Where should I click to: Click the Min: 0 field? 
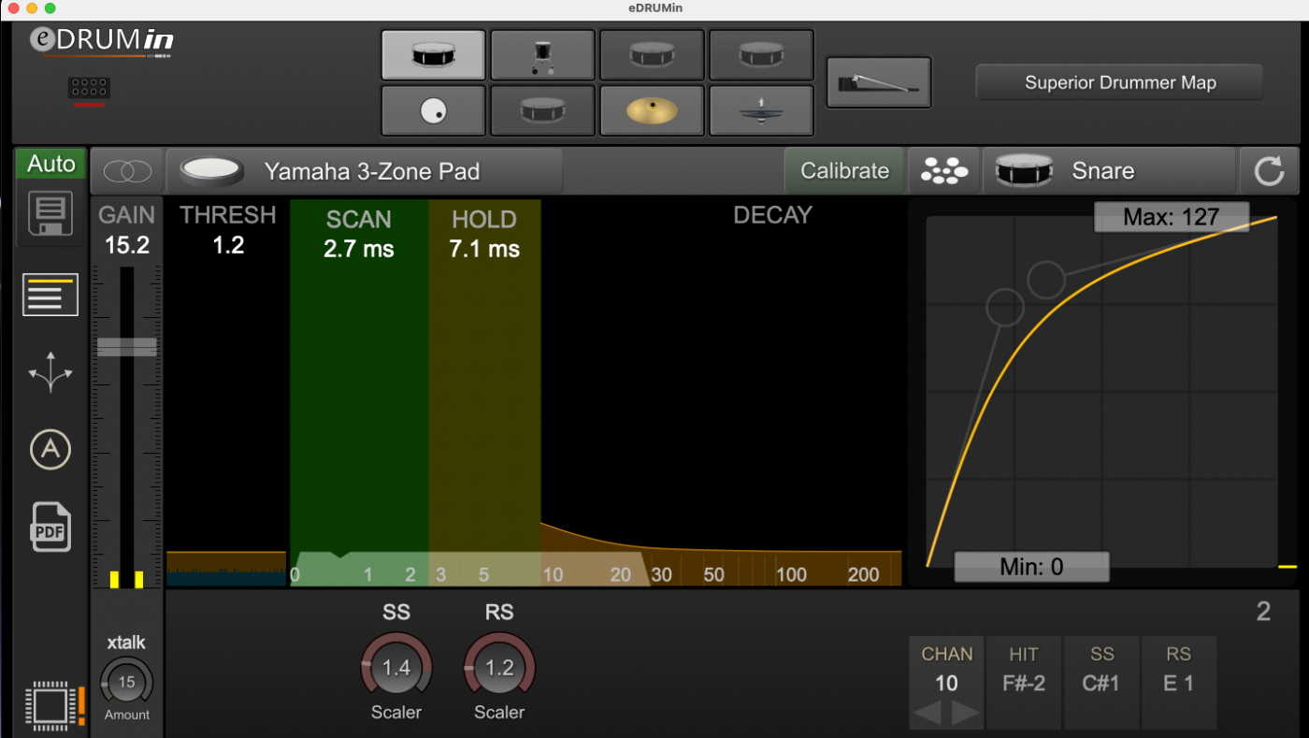pos(1031,566)
